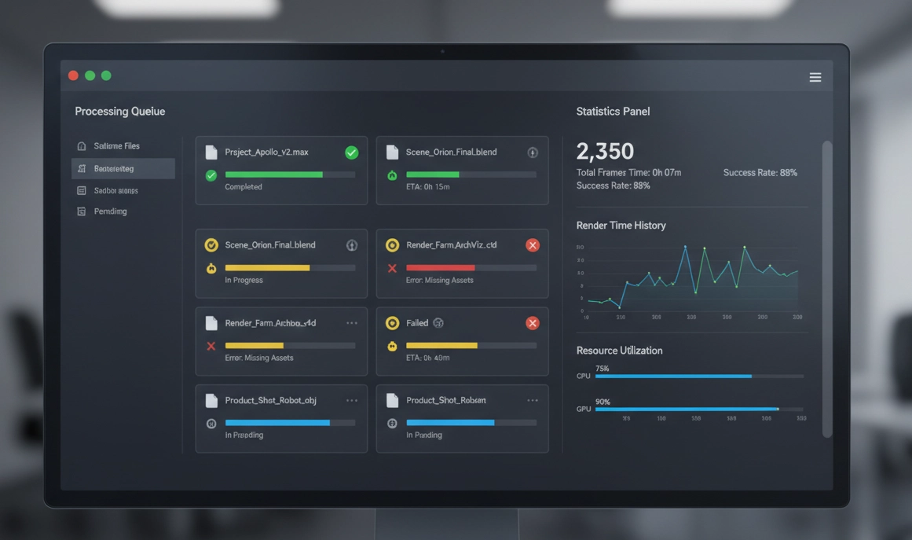
Task: Click the small icon next to Failed label
Action: (x=438, y=323)
